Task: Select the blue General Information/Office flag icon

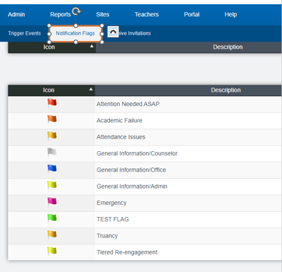Action: point(52,169)
